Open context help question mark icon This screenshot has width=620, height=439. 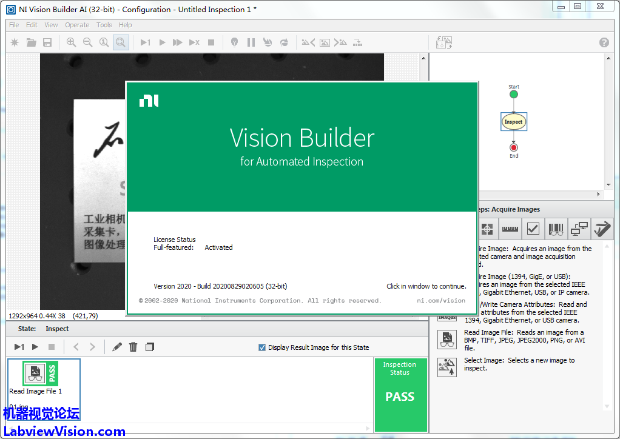[x=604, y=42]
